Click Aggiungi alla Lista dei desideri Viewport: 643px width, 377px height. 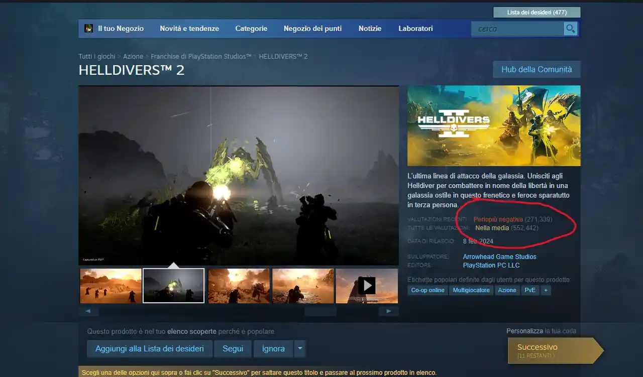150,348
